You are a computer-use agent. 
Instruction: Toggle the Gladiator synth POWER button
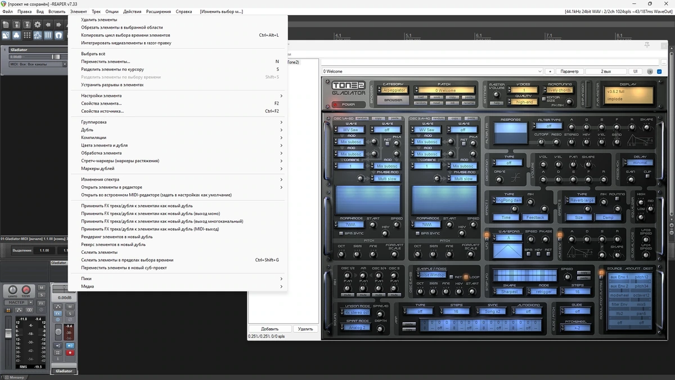click(349, 105)
